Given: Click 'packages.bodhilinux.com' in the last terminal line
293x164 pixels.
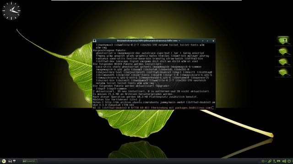Looking at the screenshot, I should pyautogui.click(x=193, y=108).
